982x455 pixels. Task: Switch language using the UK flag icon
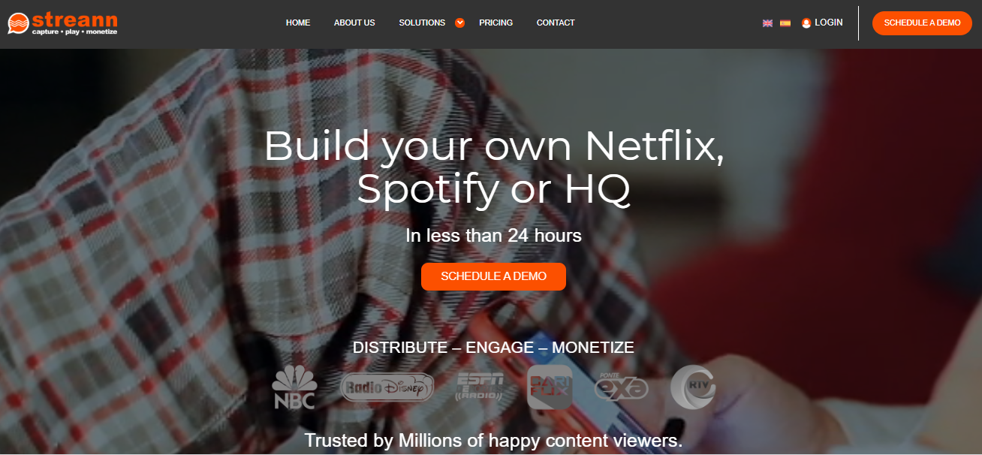[x=767, y=23]
